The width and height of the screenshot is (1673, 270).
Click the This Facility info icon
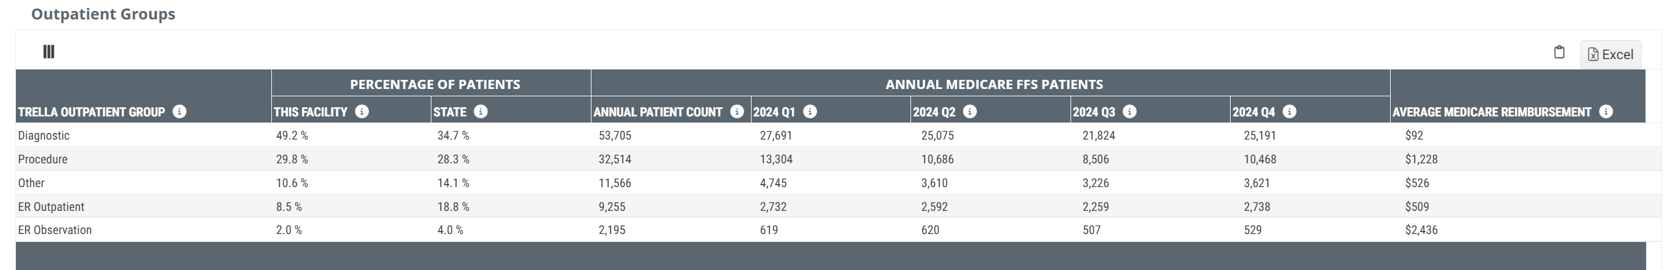[362, 112]
